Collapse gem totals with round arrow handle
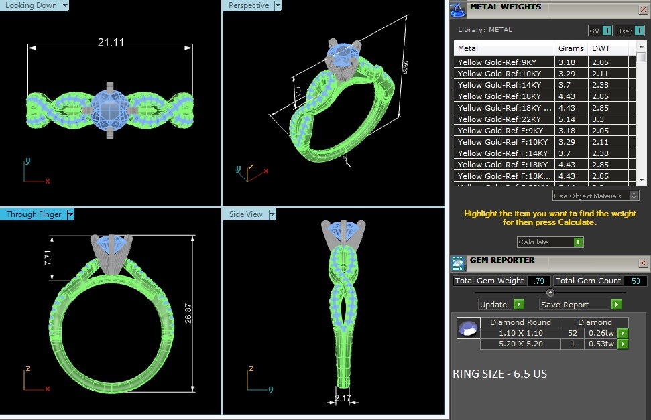This screenshot has height=420, width=651. point(550,293)
